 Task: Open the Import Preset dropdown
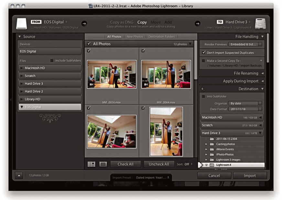(x=153, y=177)
